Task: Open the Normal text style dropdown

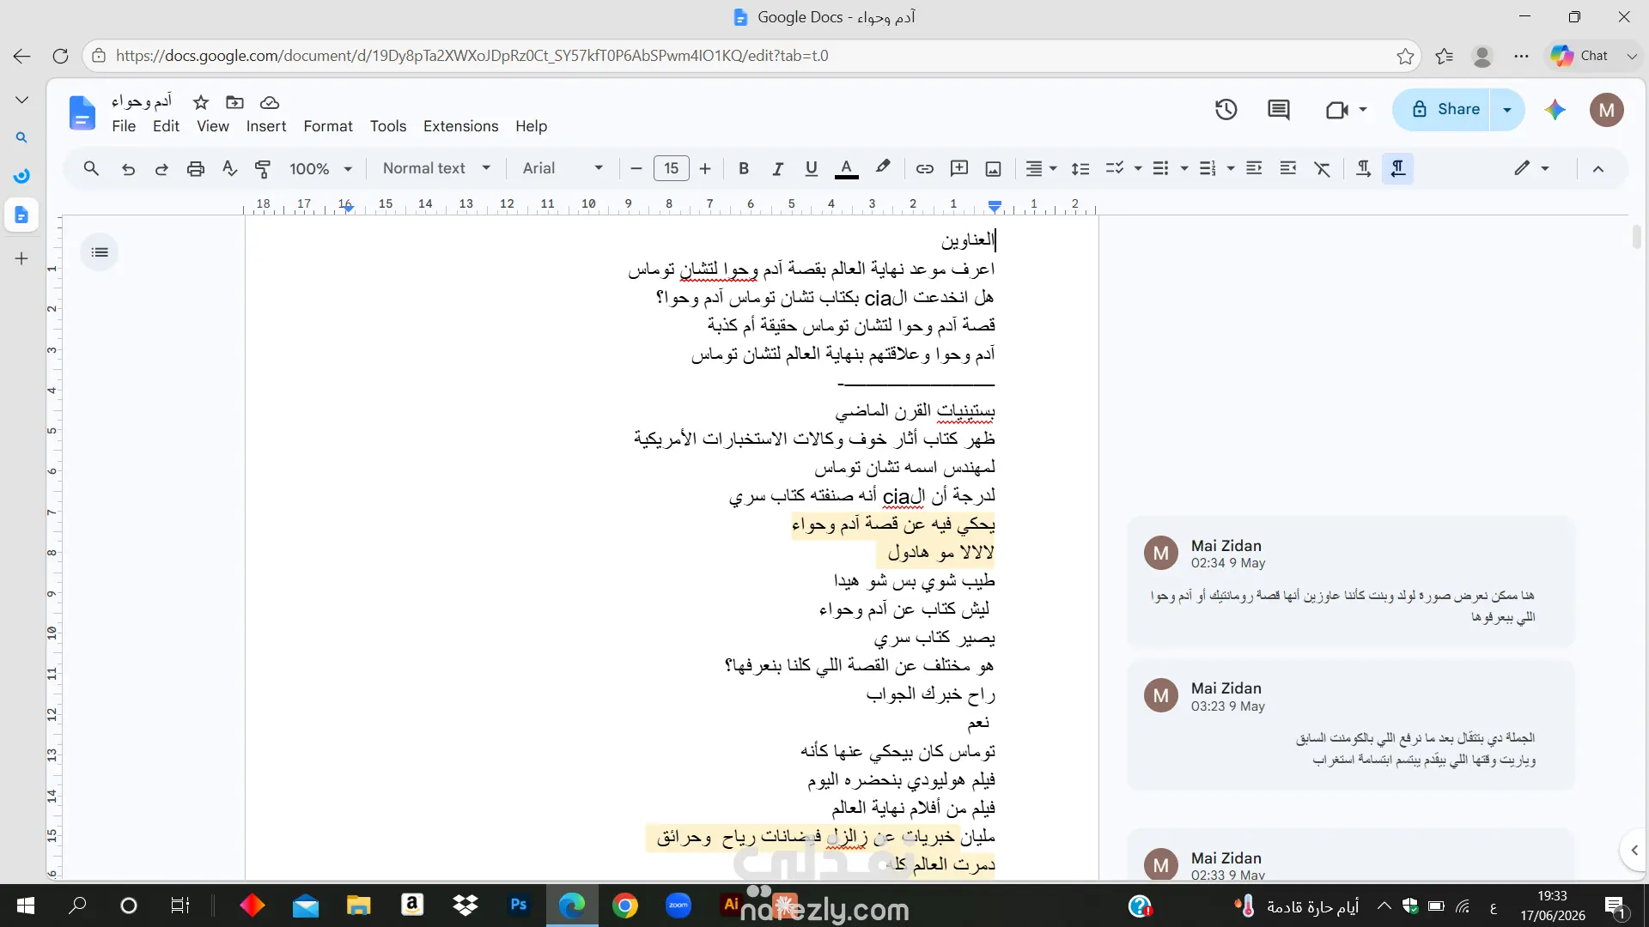Action: [436, 168]
